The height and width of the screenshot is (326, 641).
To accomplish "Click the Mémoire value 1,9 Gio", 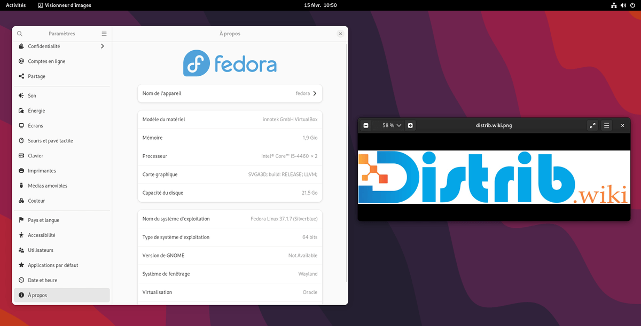I will coord(310,138).
